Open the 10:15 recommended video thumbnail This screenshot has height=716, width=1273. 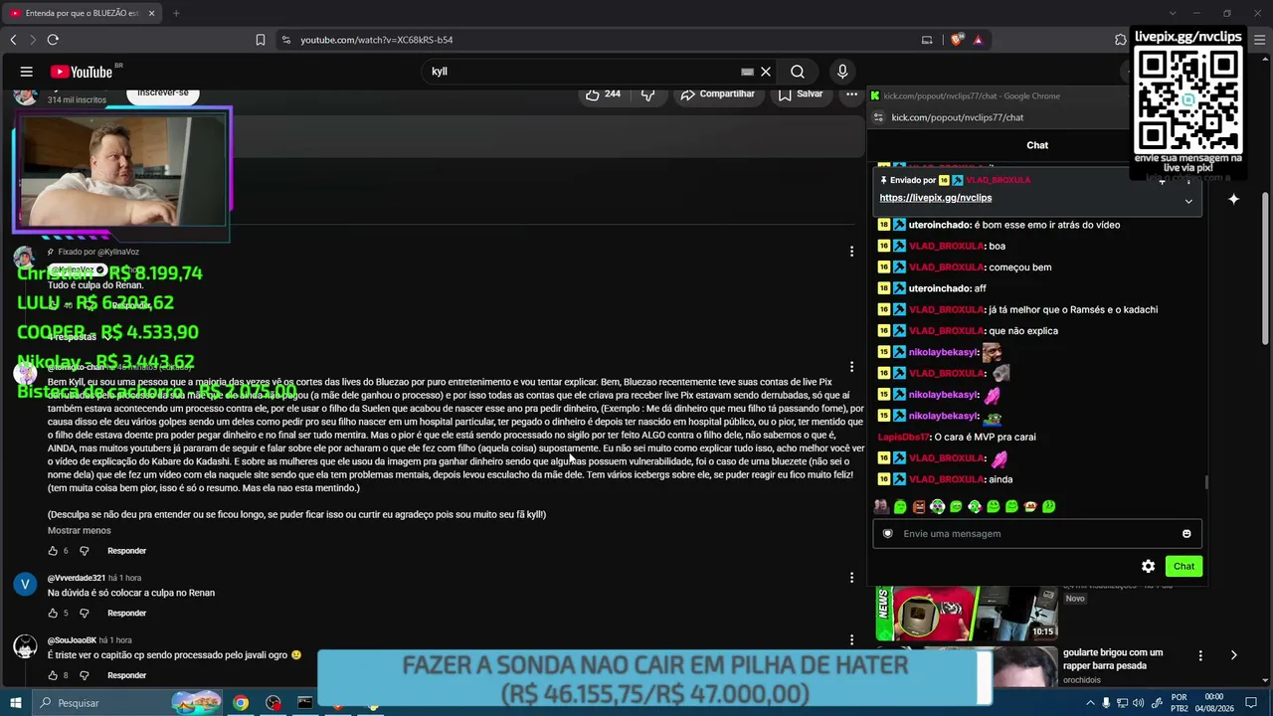[x=967, y=614]
